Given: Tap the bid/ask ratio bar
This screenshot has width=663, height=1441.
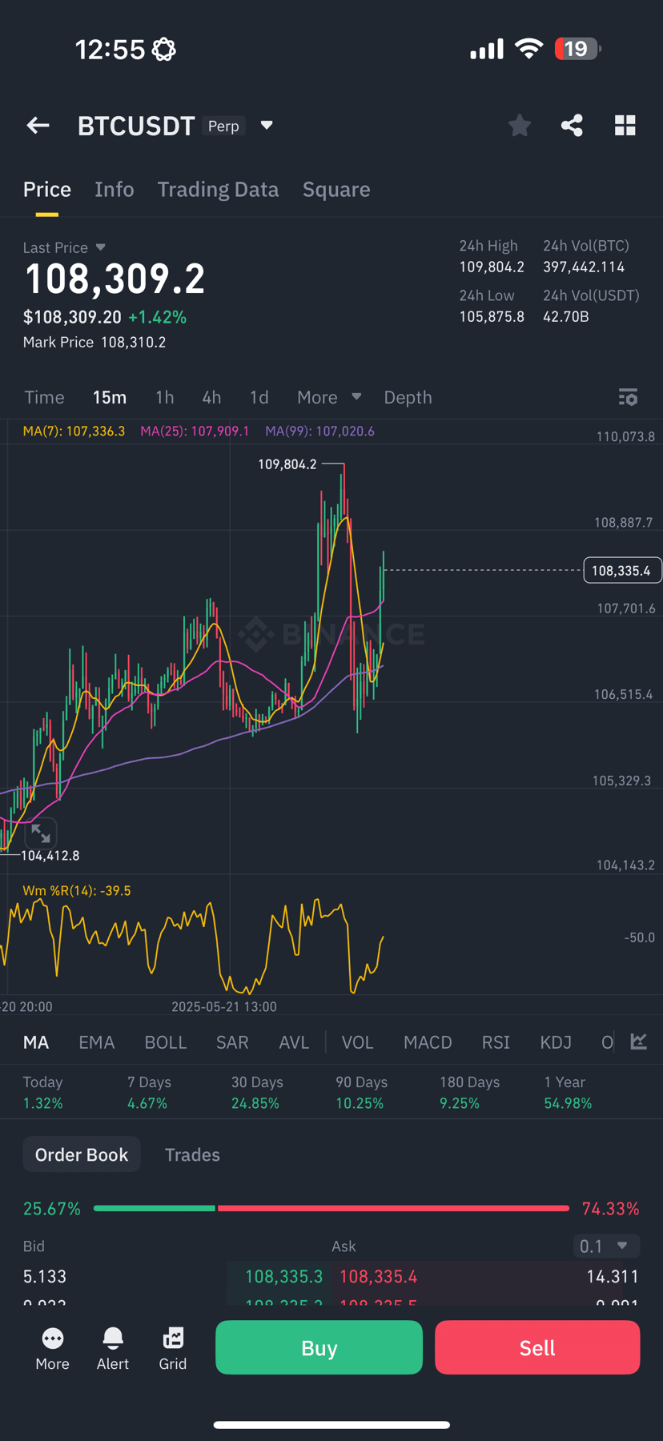Looking at the screenshot, I should point(331,1208).
